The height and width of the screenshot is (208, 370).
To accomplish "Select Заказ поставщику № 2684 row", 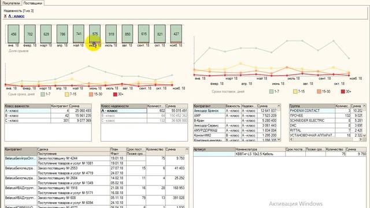I will click(x=73, y=179).
